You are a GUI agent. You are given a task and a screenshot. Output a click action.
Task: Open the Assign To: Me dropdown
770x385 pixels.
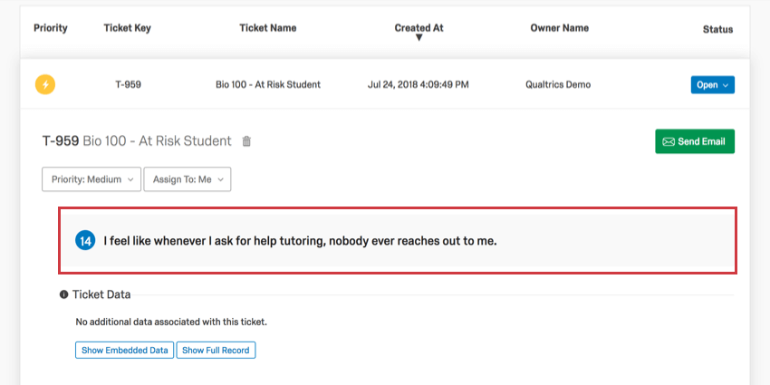pos(188,179)
